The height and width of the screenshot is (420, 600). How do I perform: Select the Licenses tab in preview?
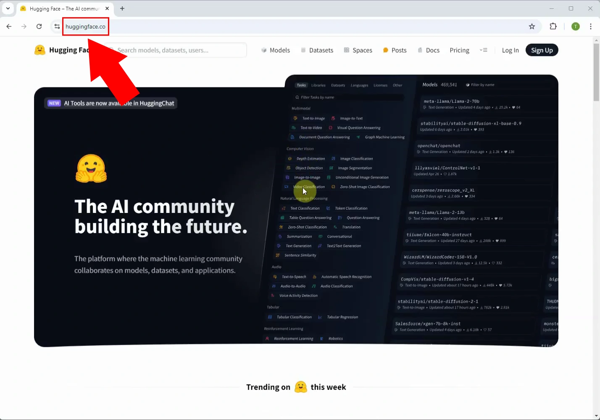coord(380,85)
